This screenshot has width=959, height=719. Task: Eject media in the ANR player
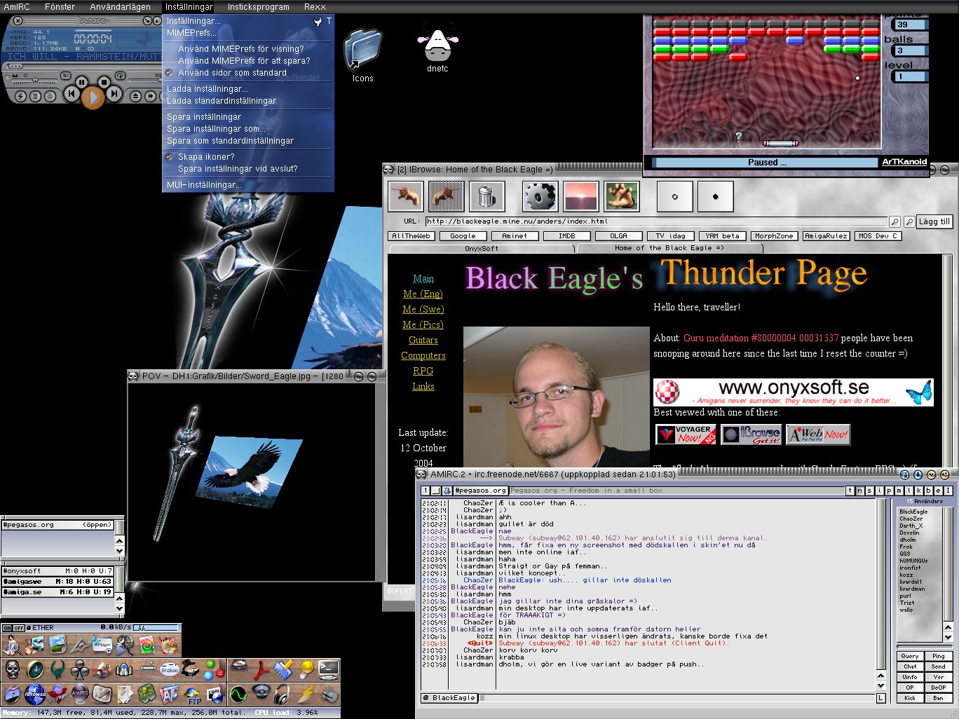(x=135, y=96)
